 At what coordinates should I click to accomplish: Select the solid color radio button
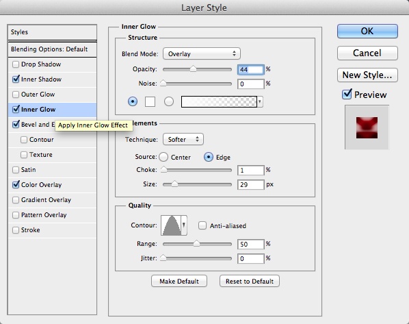tap(133, 101)
